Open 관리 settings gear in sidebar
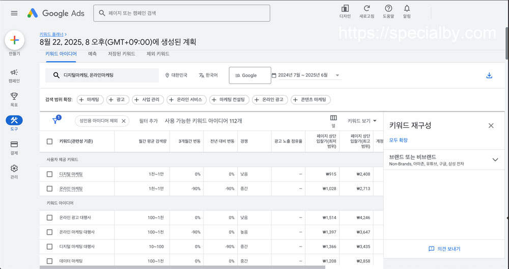509x269 pixels. click(14, 172)
